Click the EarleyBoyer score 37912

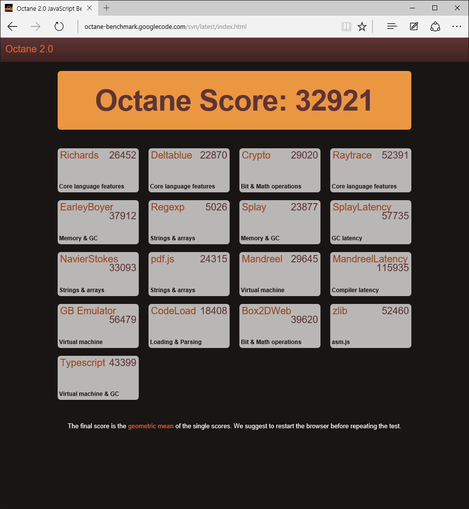(x=123, y=216)
